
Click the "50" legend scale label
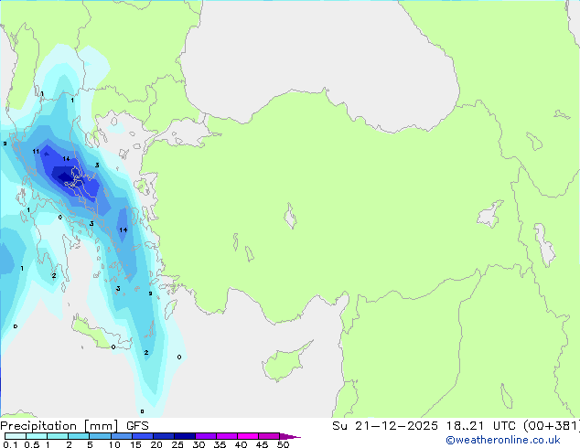tap(284, 444)
